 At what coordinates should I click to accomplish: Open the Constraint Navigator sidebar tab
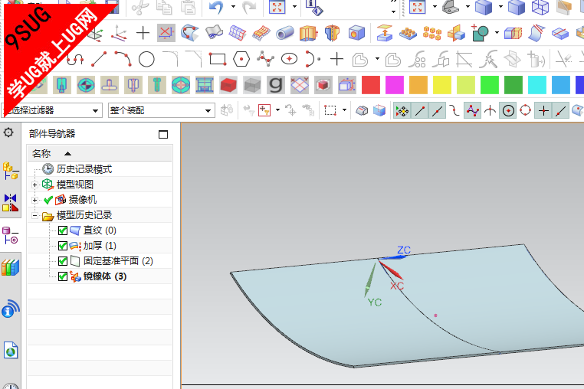[x=11, y=203]
